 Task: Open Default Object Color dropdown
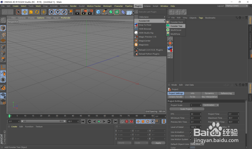[x=197, y=144]
